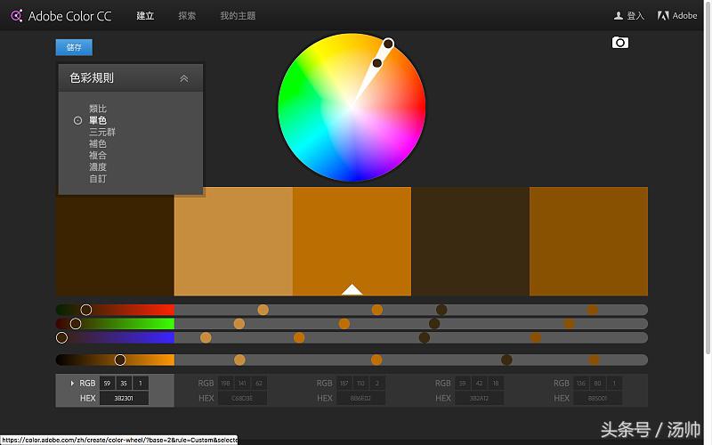Click the vertical page scrollbar

(x=708, y=178)
